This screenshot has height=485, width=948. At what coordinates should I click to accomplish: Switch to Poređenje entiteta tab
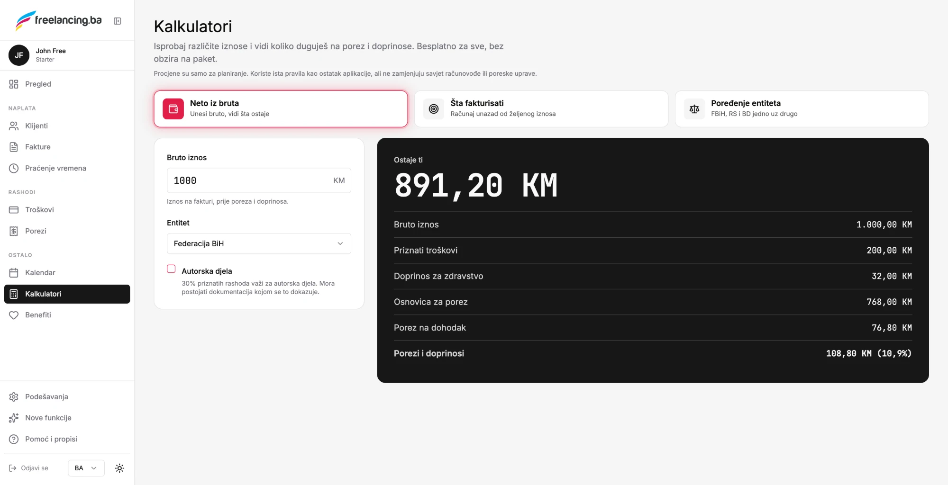[802, 109]
